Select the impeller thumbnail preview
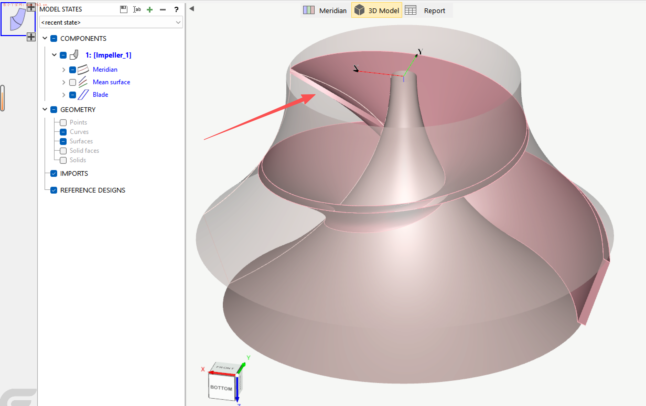Viewport: 646px width, 406px height. tap(16, 19)
